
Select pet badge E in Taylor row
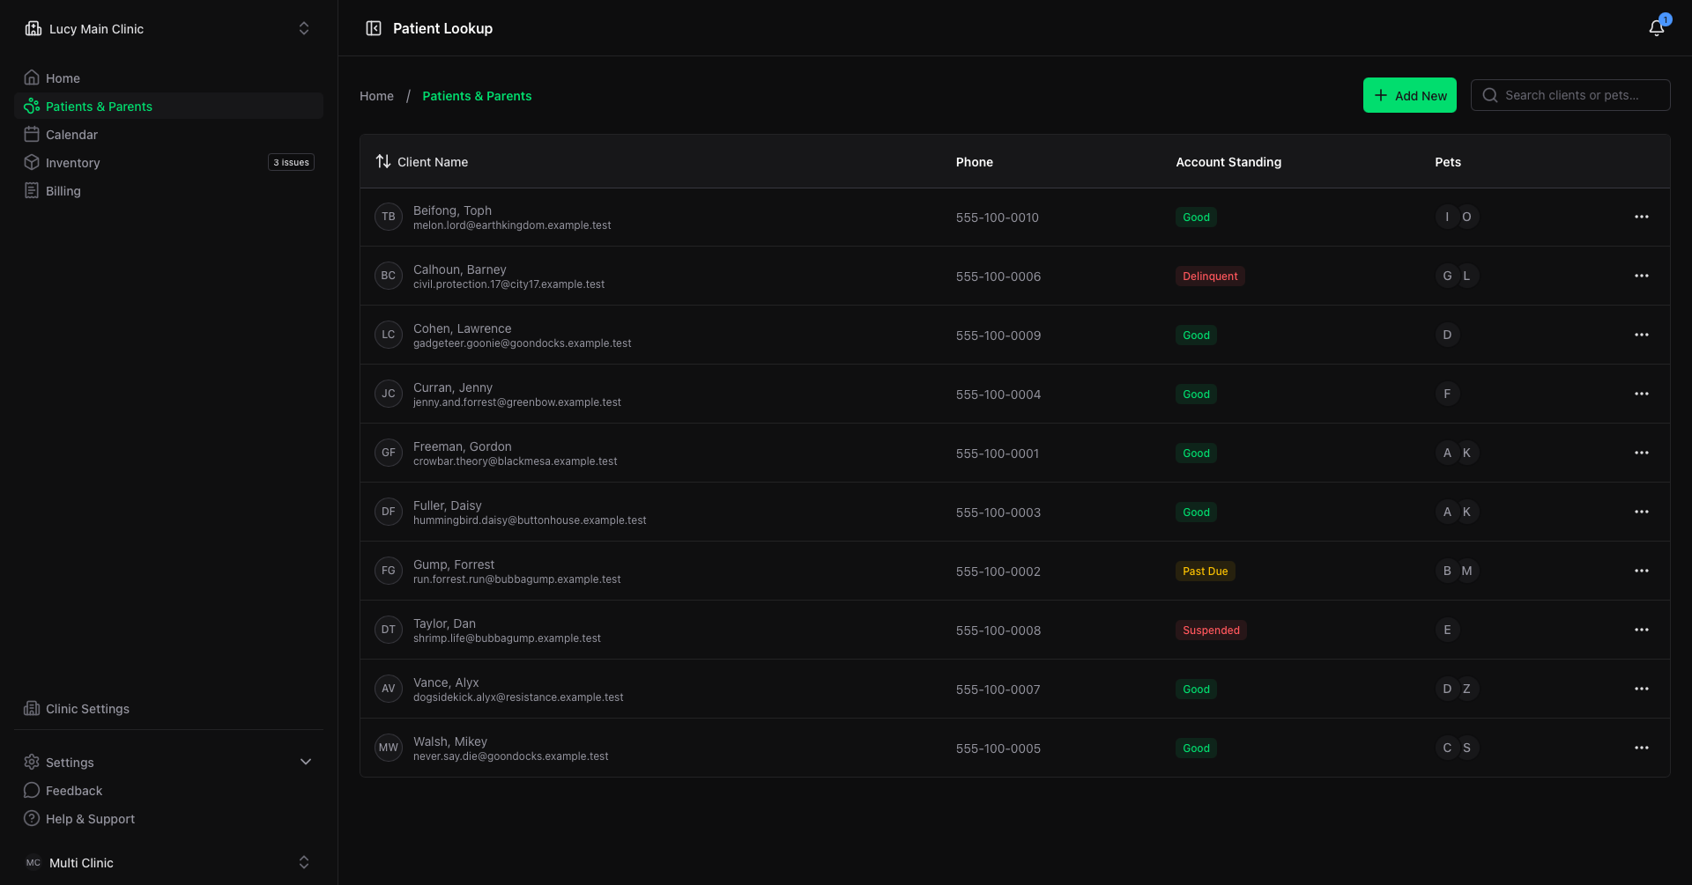tap(1447, 630)
